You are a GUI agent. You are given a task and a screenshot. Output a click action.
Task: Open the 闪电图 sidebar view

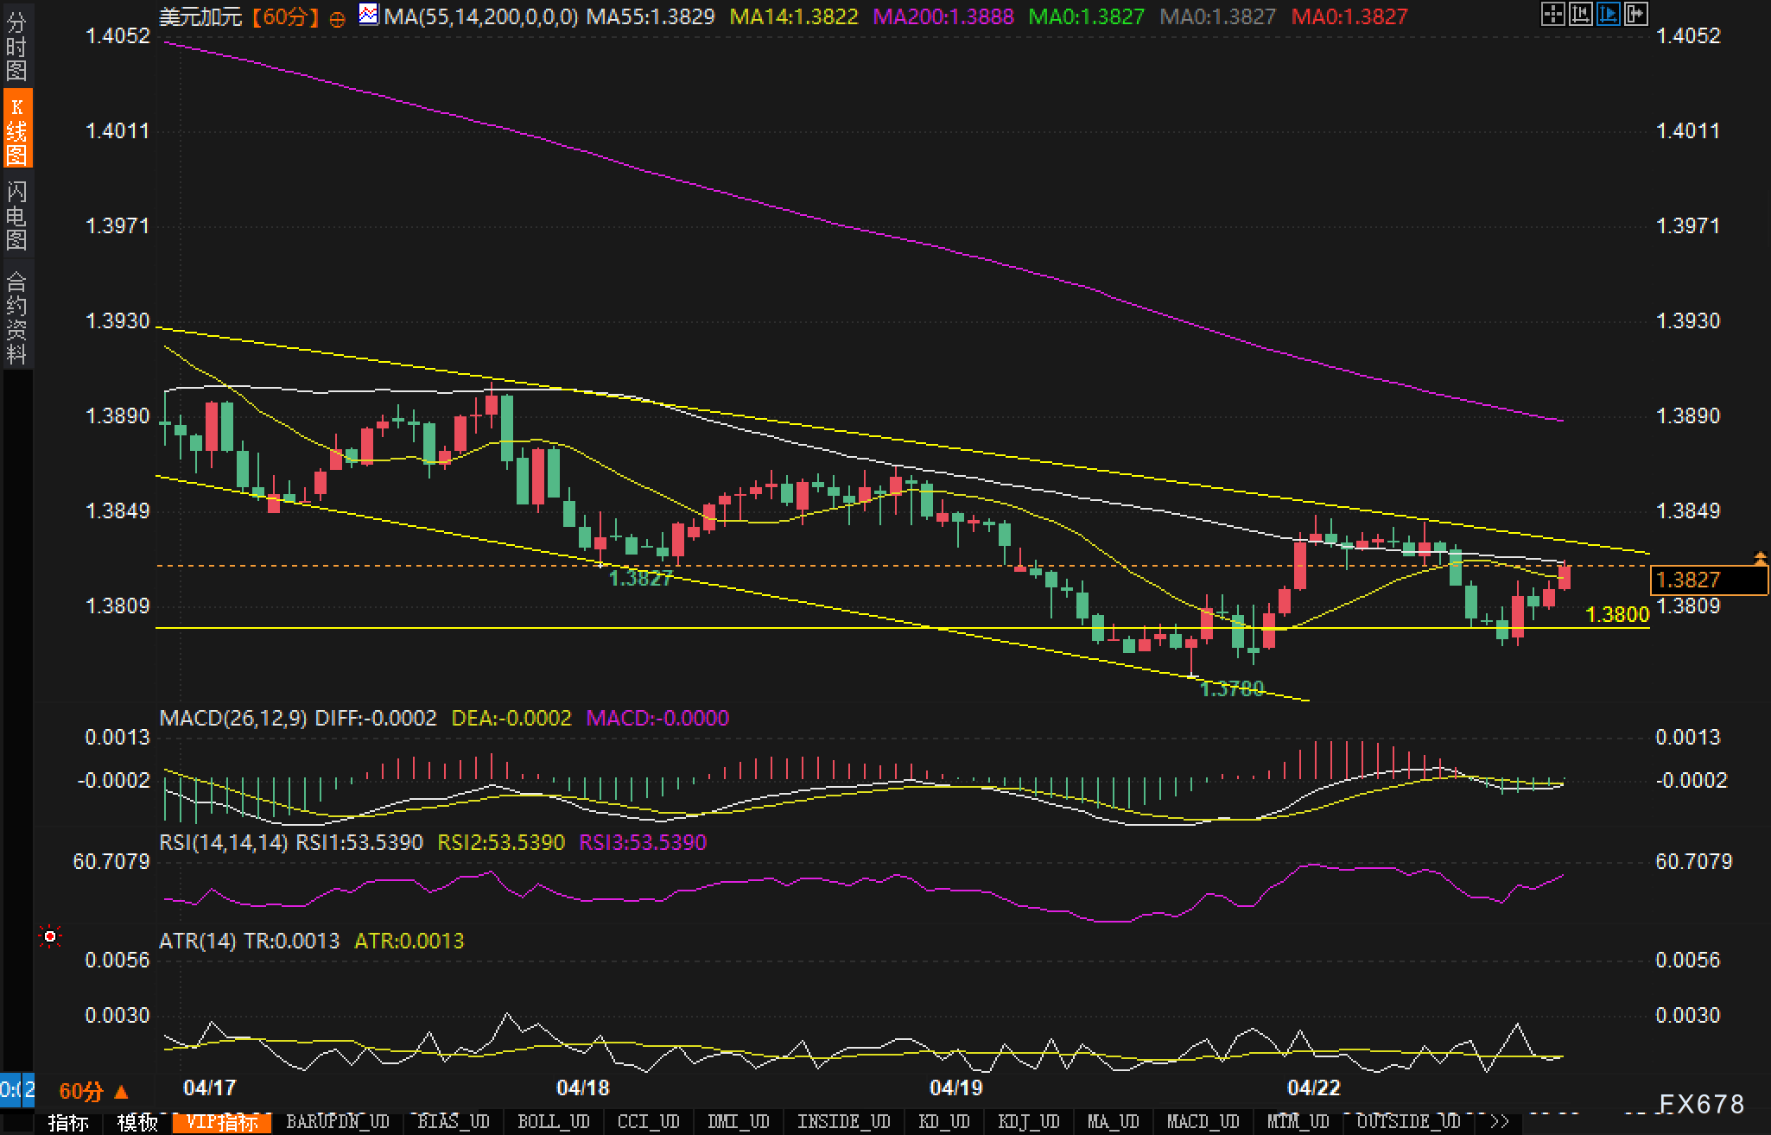(x=16, y=214)
